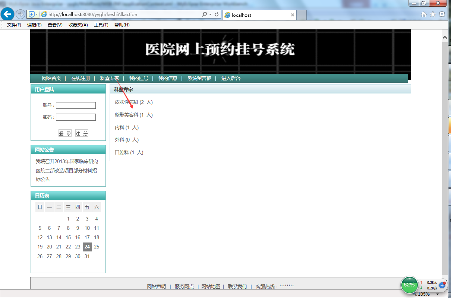Screen dimensions: 451x298
Task: Open the 105% zoom level dropdown
Action: [438, 294]
